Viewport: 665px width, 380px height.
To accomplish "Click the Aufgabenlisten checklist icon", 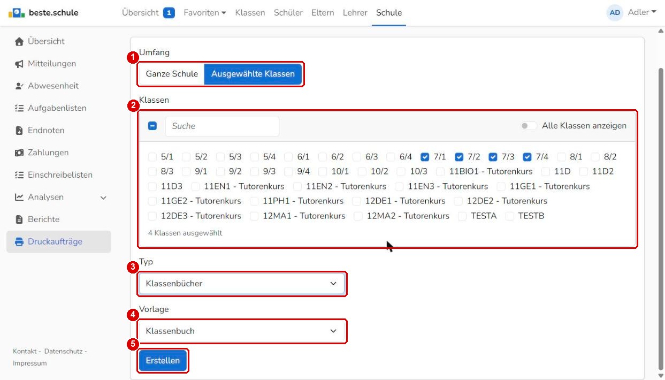I will point(19,108).
